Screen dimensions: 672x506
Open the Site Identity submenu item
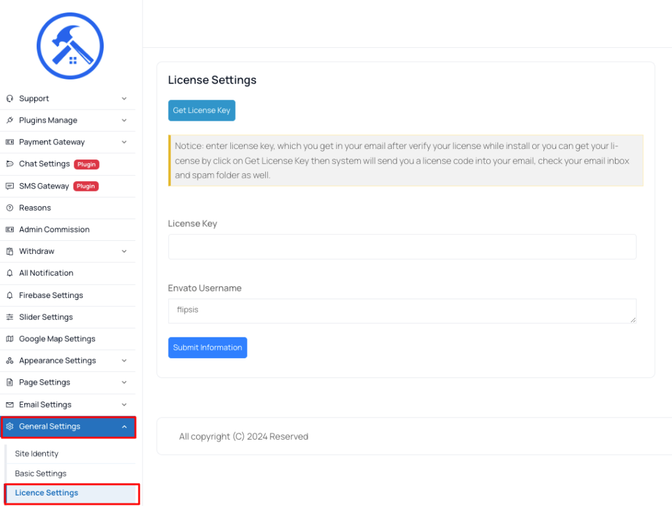tap(37, 453)
